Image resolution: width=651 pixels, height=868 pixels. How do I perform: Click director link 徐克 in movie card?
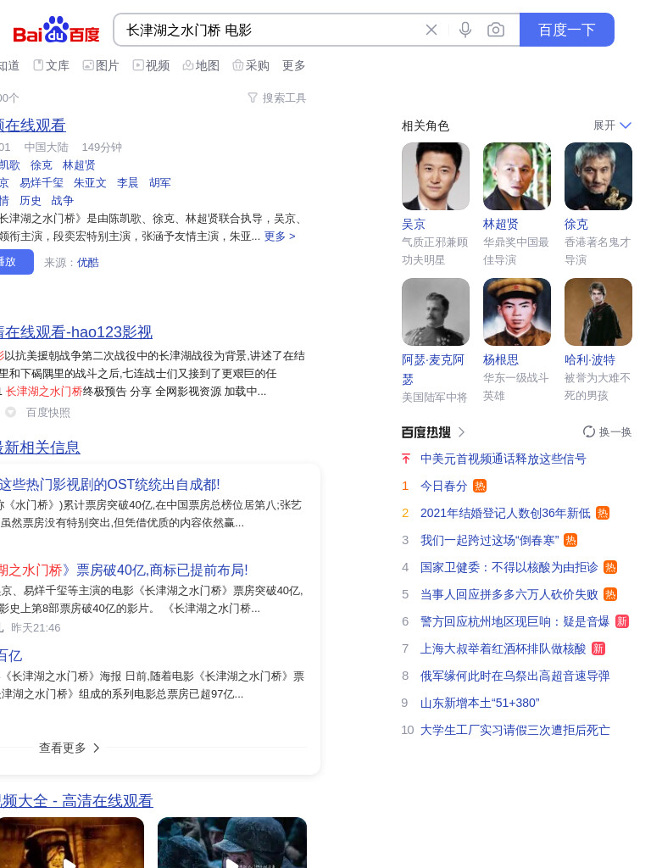tap(41, 165)
